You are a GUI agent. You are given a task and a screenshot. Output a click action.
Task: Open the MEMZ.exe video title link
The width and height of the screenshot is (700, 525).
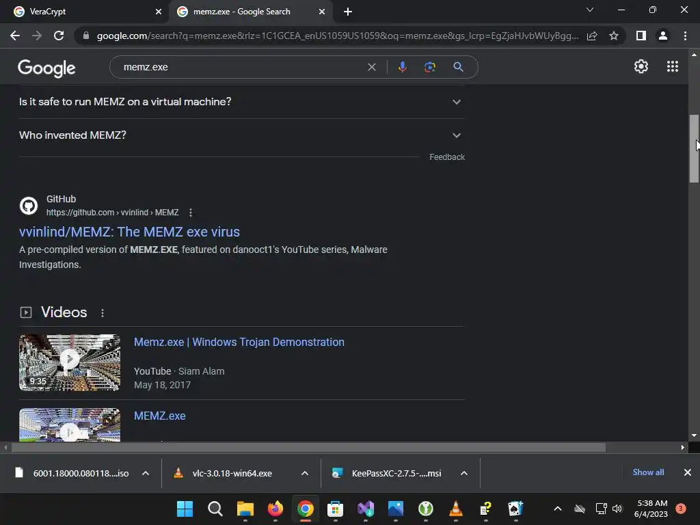160,416
